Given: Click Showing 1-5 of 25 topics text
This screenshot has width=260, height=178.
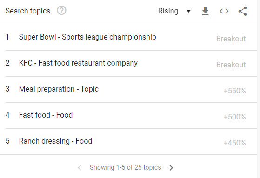Looking at the screenshot, I should 126,168.
